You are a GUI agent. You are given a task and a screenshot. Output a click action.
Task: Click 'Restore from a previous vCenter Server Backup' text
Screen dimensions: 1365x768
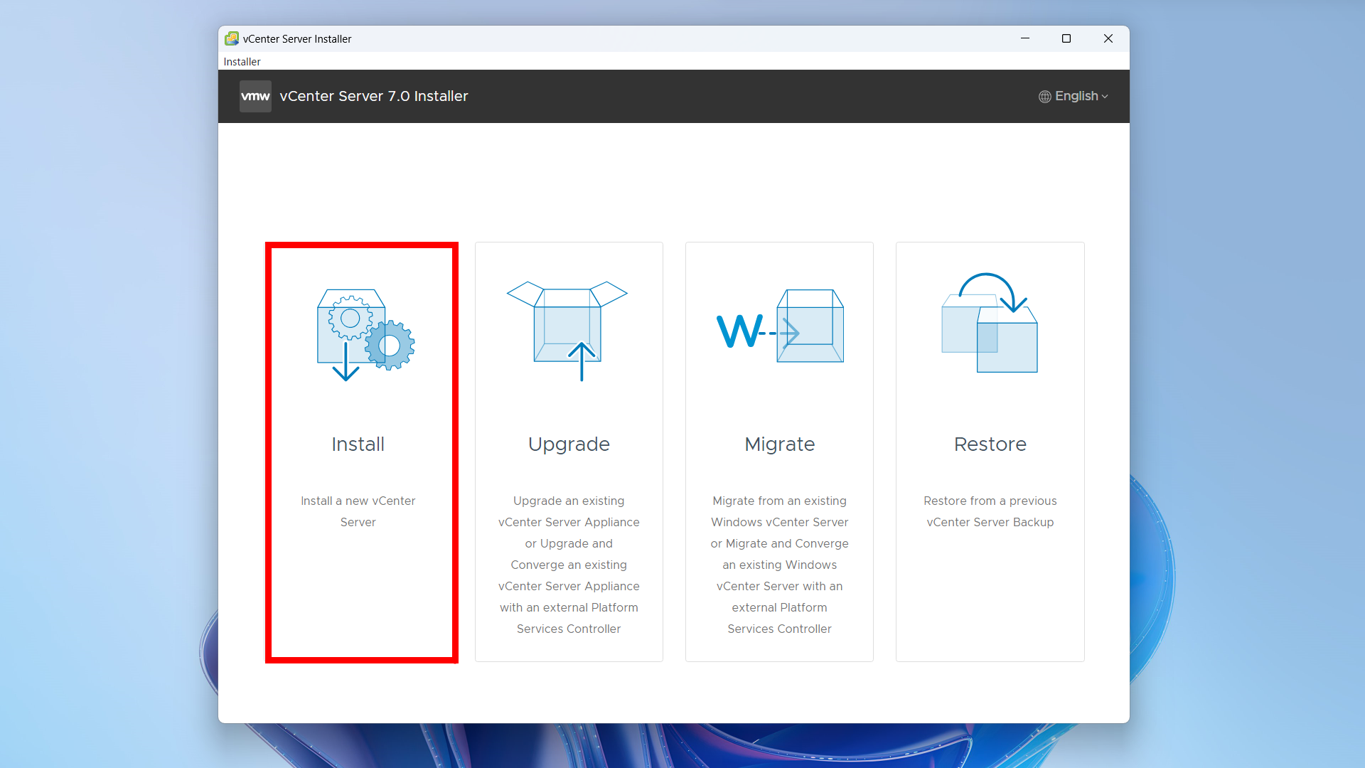[x=990, y=511]
